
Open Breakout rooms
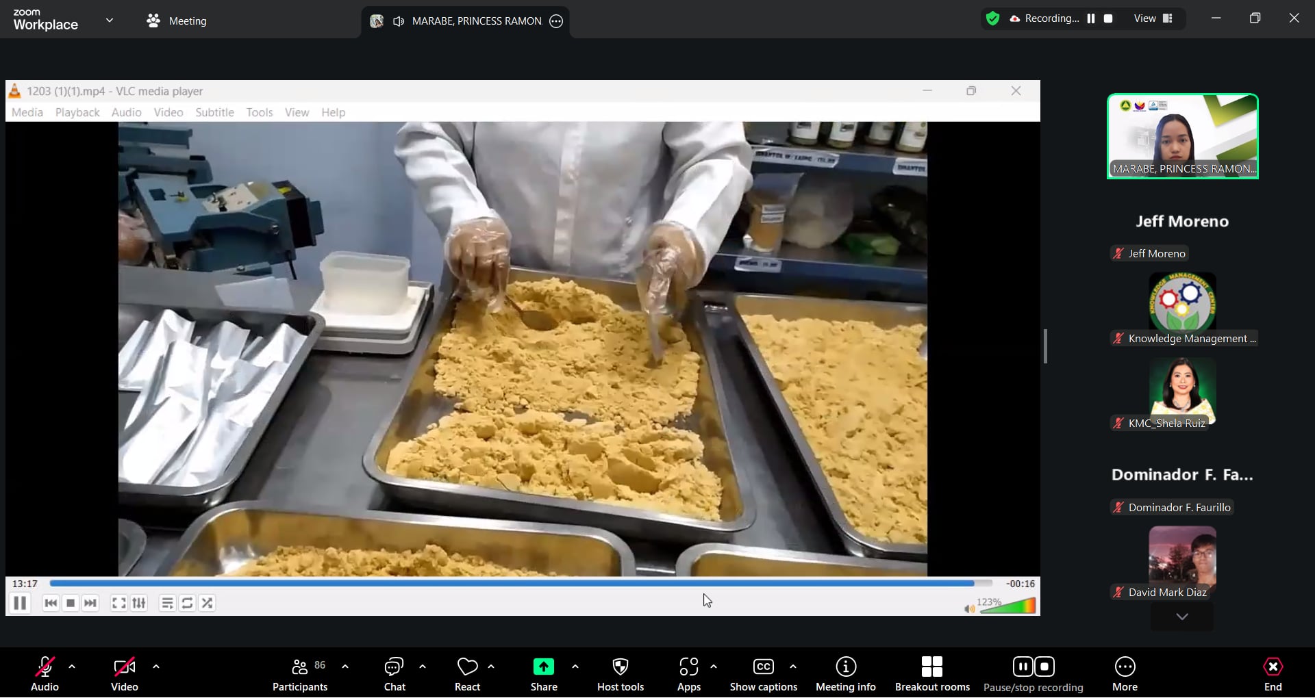(x=931, y=674)
